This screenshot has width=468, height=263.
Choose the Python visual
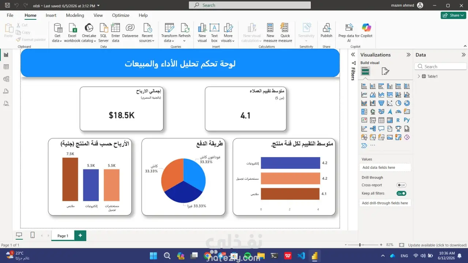coord(407,120)
